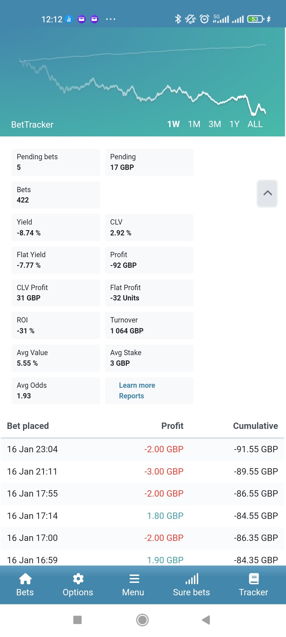Open the Bets home icon
Viewport: 286px width, 637px height.
pyautogui.click(x=25, y=579)
